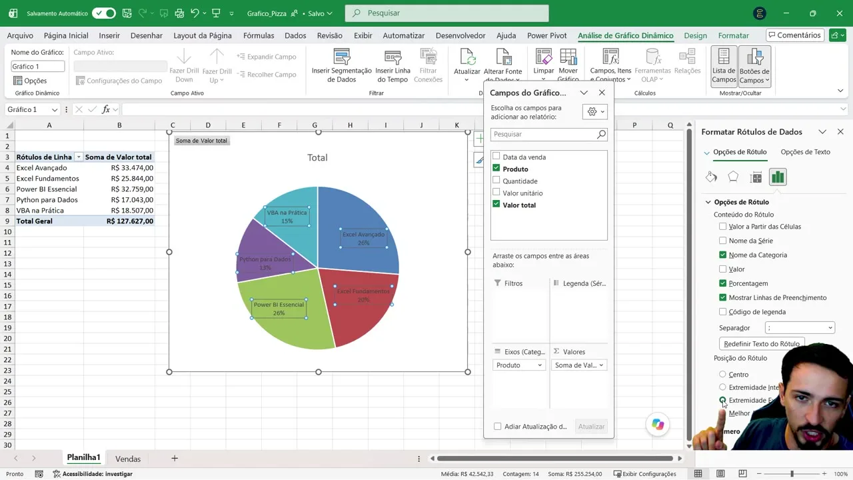Click the Mover Gráfico icon
Image resolution: width=853 pixels, height=480 pixels.
(x=568, y=57)
